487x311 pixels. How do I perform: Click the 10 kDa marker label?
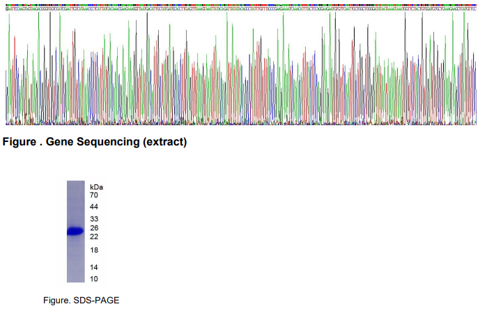(94, 278)
